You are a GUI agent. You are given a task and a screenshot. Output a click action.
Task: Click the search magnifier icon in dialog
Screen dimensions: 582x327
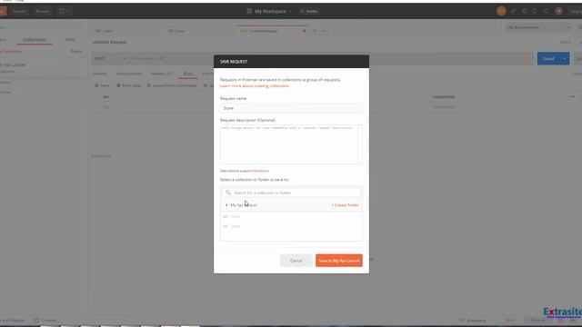[x=228, y=193]
